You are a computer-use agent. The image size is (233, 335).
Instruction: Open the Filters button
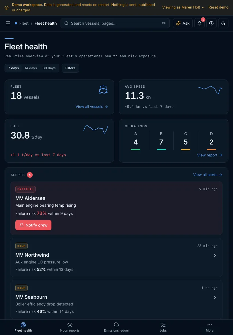pos(70,68)
